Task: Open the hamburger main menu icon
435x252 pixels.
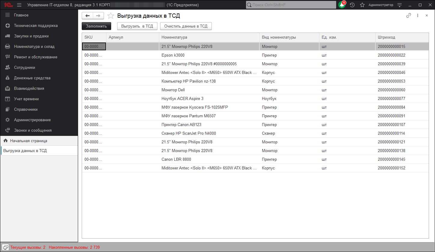Action: (x=19, y=5)
